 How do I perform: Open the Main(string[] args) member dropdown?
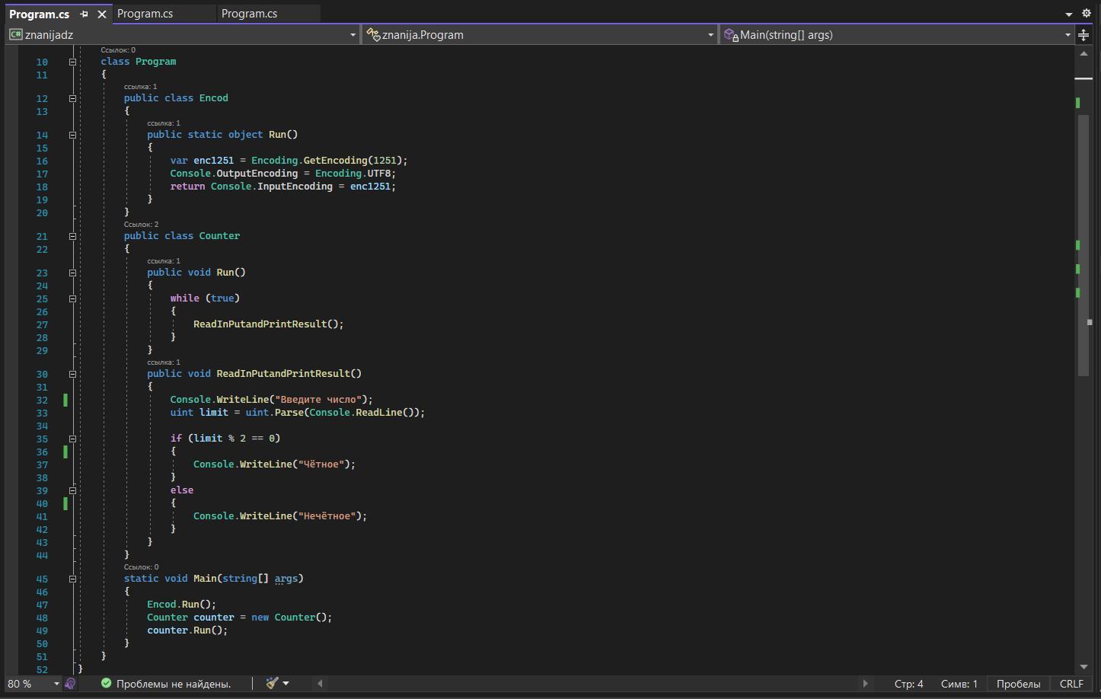[896, 35]
